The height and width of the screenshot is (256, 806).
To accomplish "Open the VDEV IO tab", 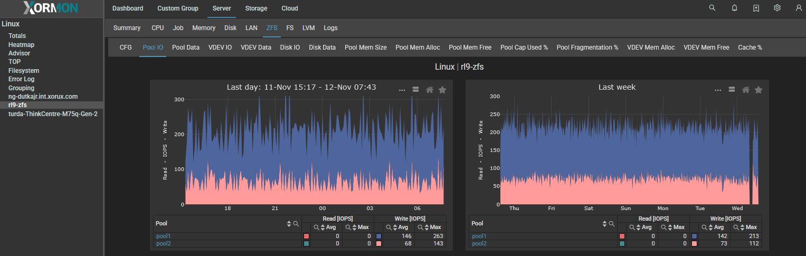I will [x=220, y=48].
